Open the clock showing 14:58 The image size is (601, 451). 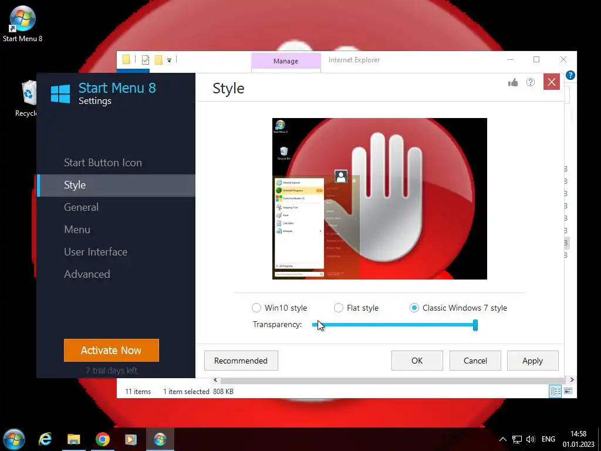[x=578, y=439]
